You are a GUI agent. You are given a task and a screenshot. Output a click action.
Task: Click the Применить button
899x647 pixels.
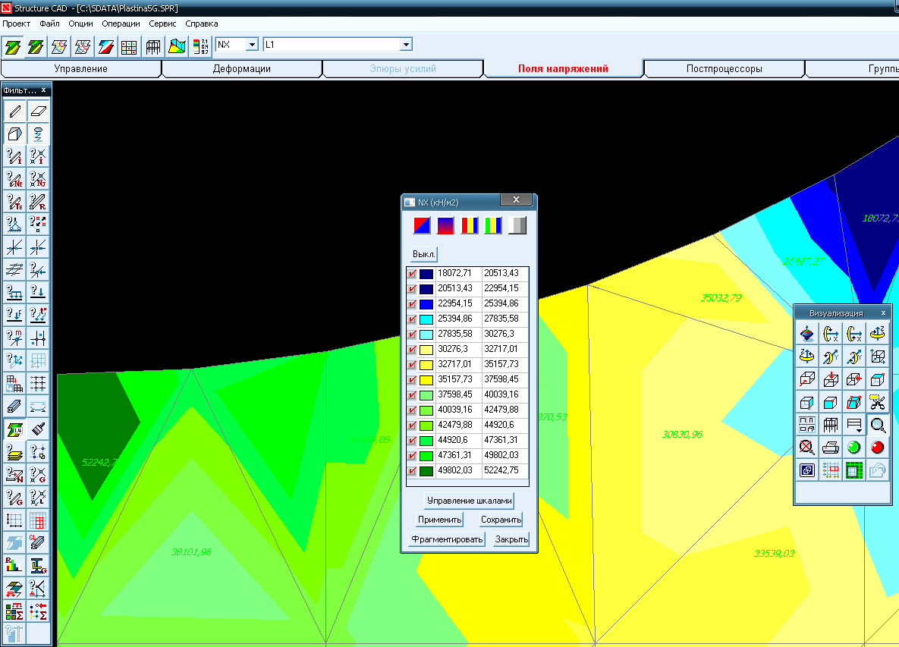[x=440, y=520]
